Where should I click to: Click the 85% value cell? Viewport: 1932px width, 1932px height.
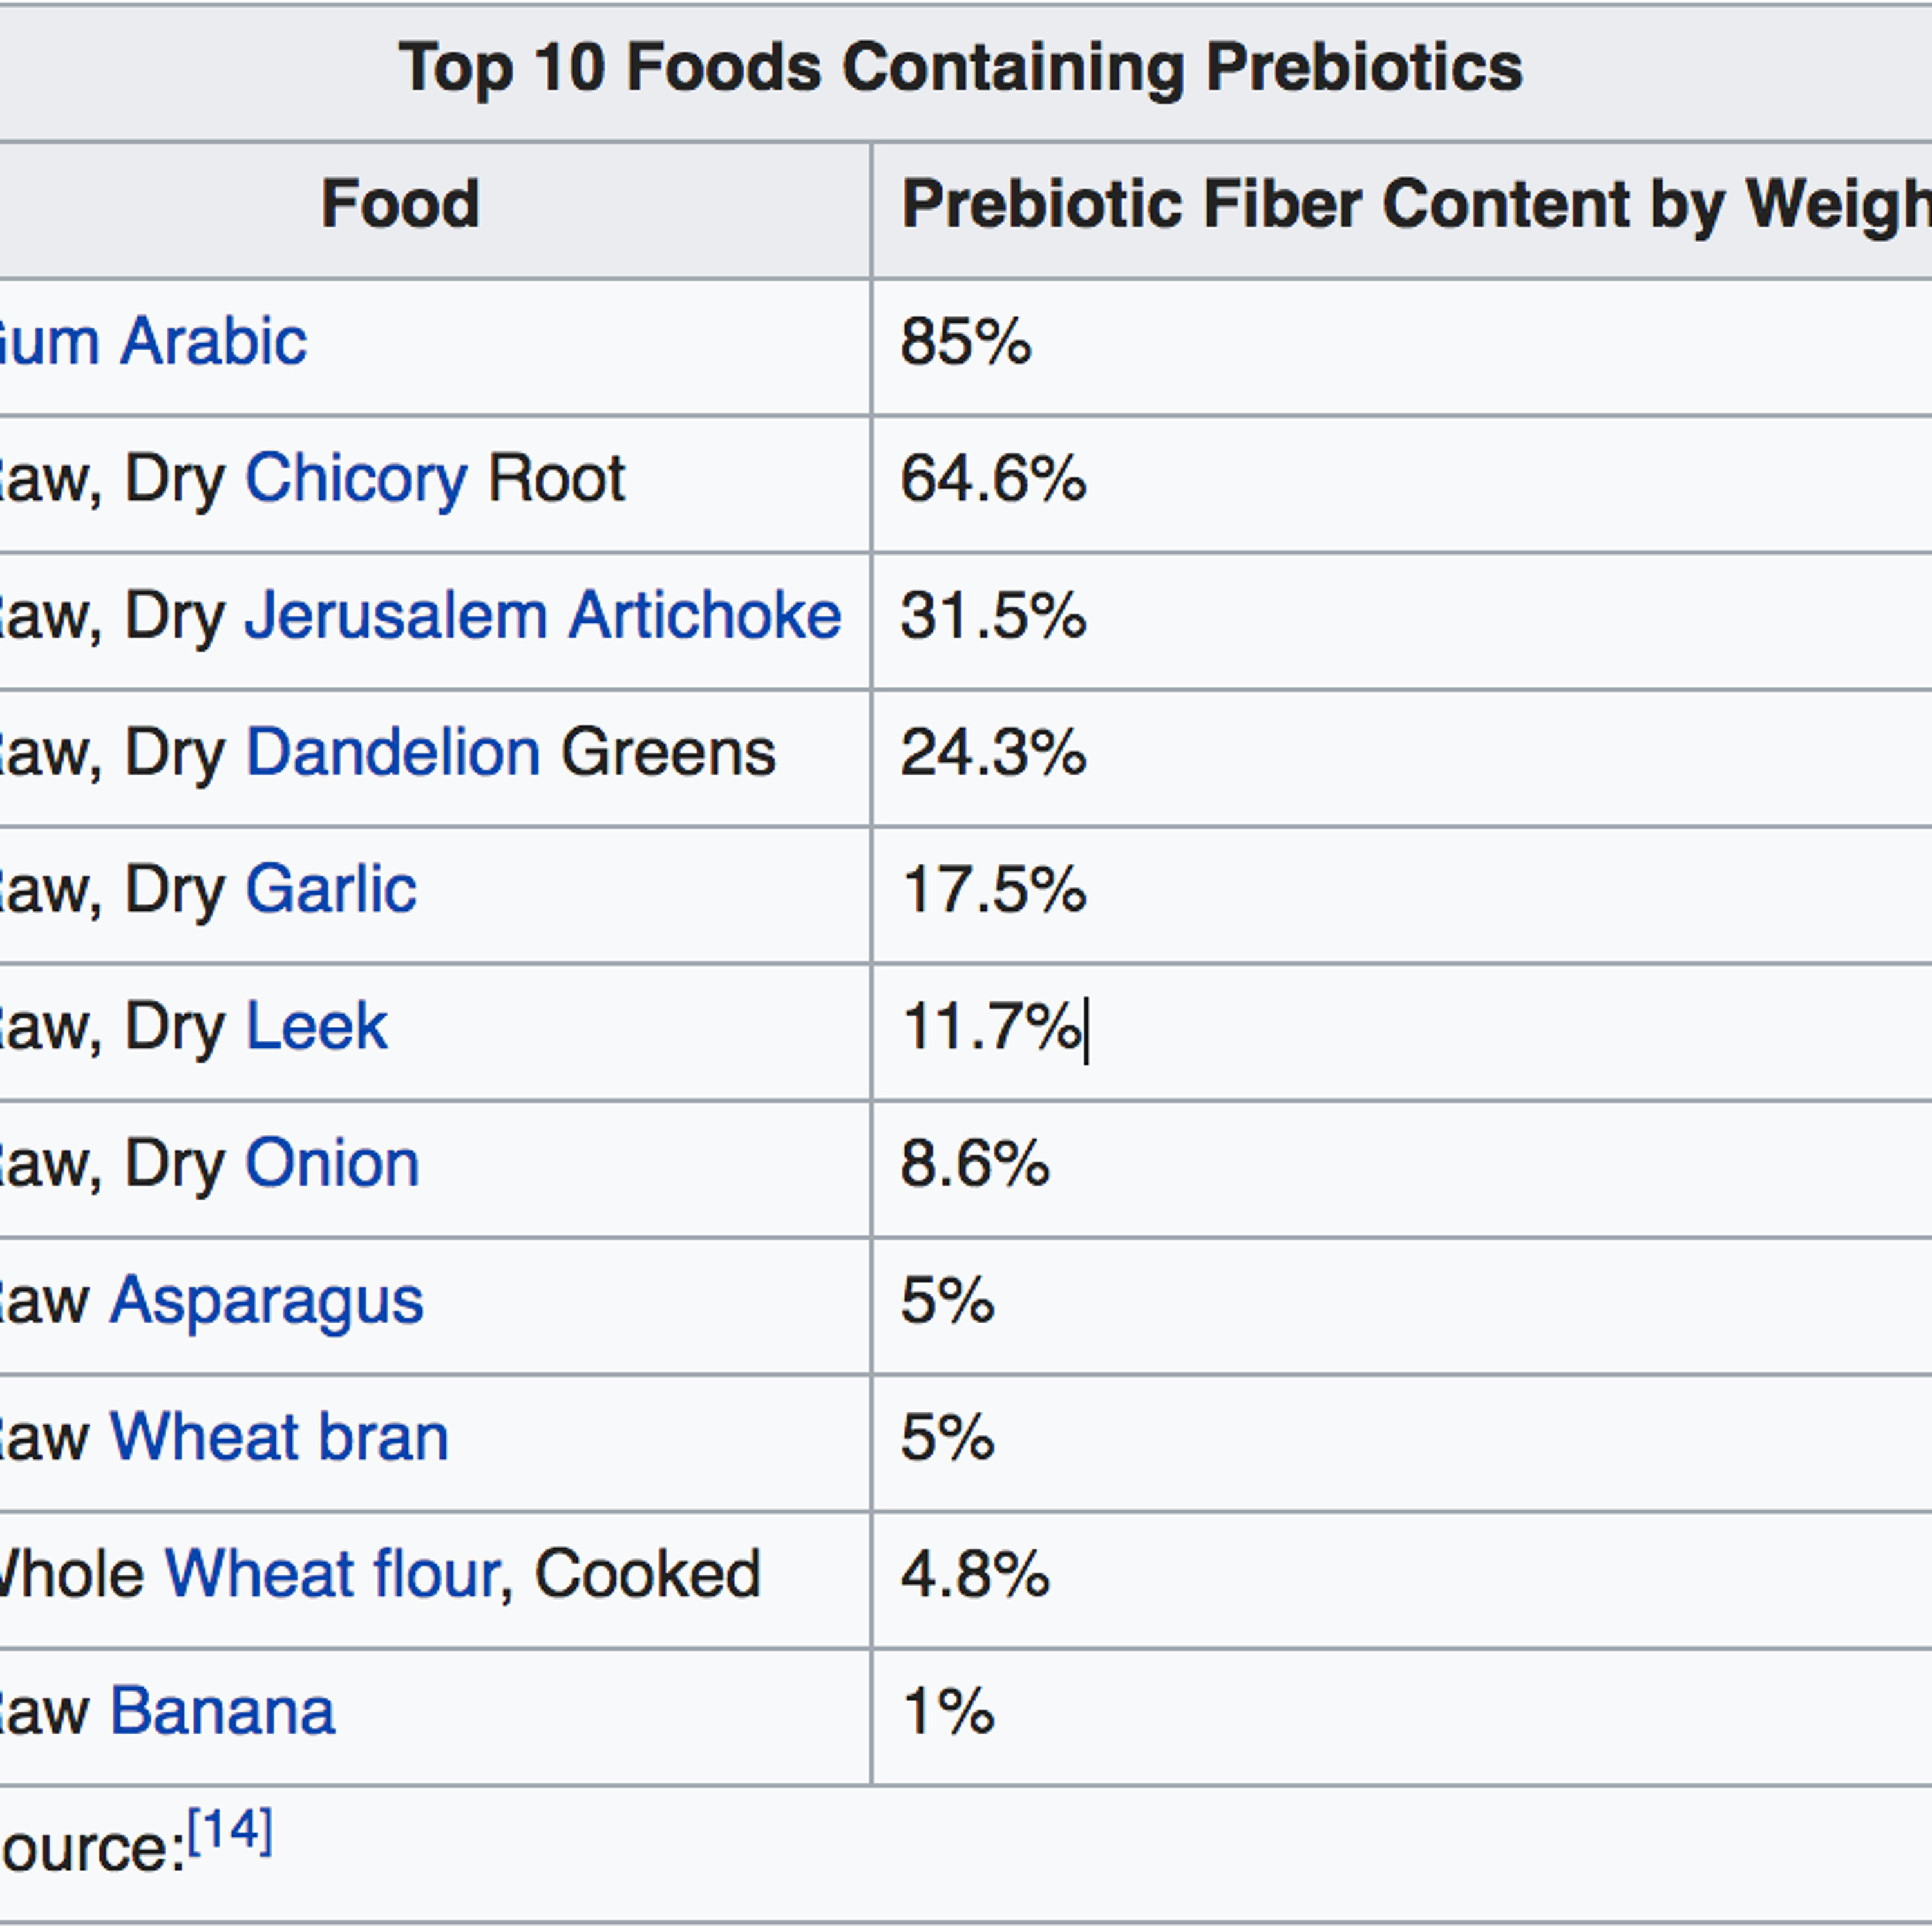[966, 343]
